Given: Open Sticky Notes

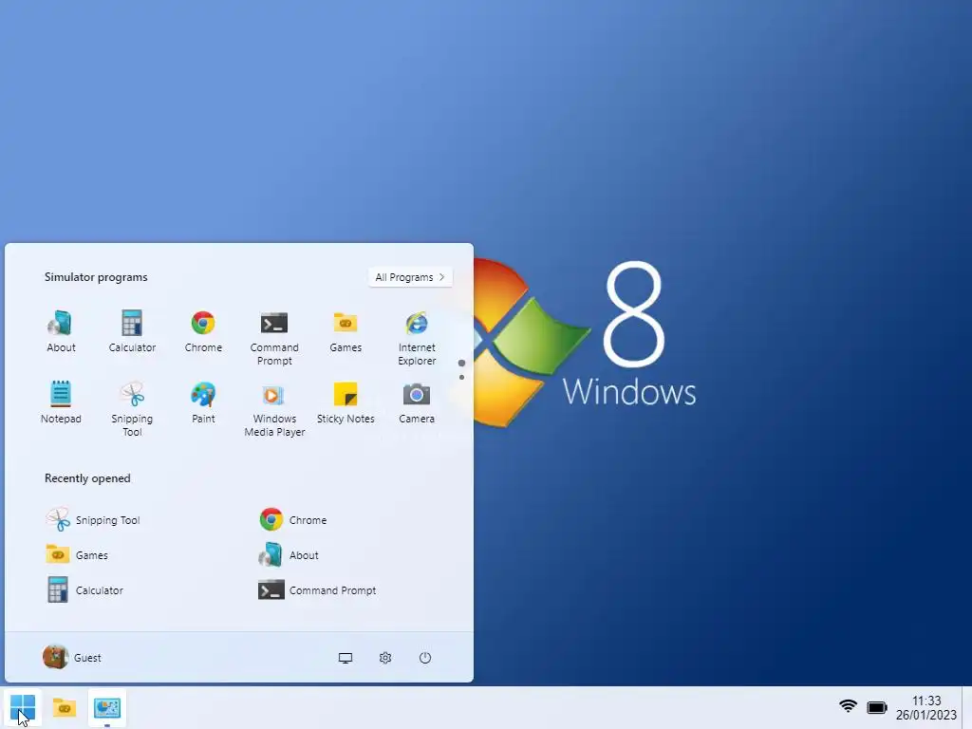Looking at the screenshot, I should (346, 402).
